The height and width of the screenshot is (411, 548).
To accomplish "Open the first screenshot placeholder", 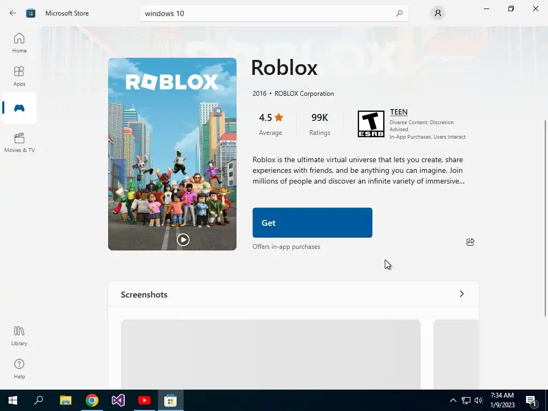I will (x=270, y=354).
